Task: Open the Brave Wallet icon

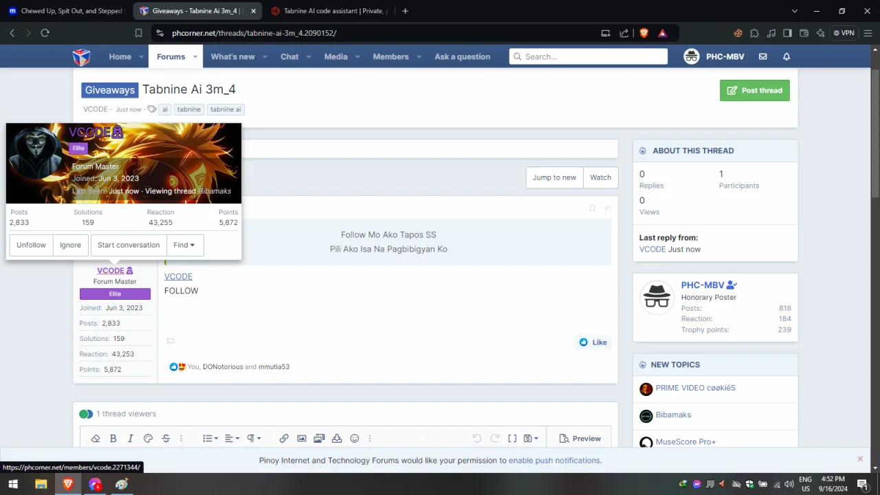Action: coord(804,33)
